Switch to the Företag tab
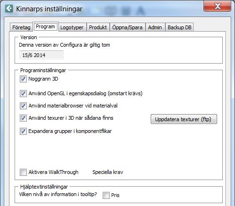Screen dimensions: 235x206 21,27
